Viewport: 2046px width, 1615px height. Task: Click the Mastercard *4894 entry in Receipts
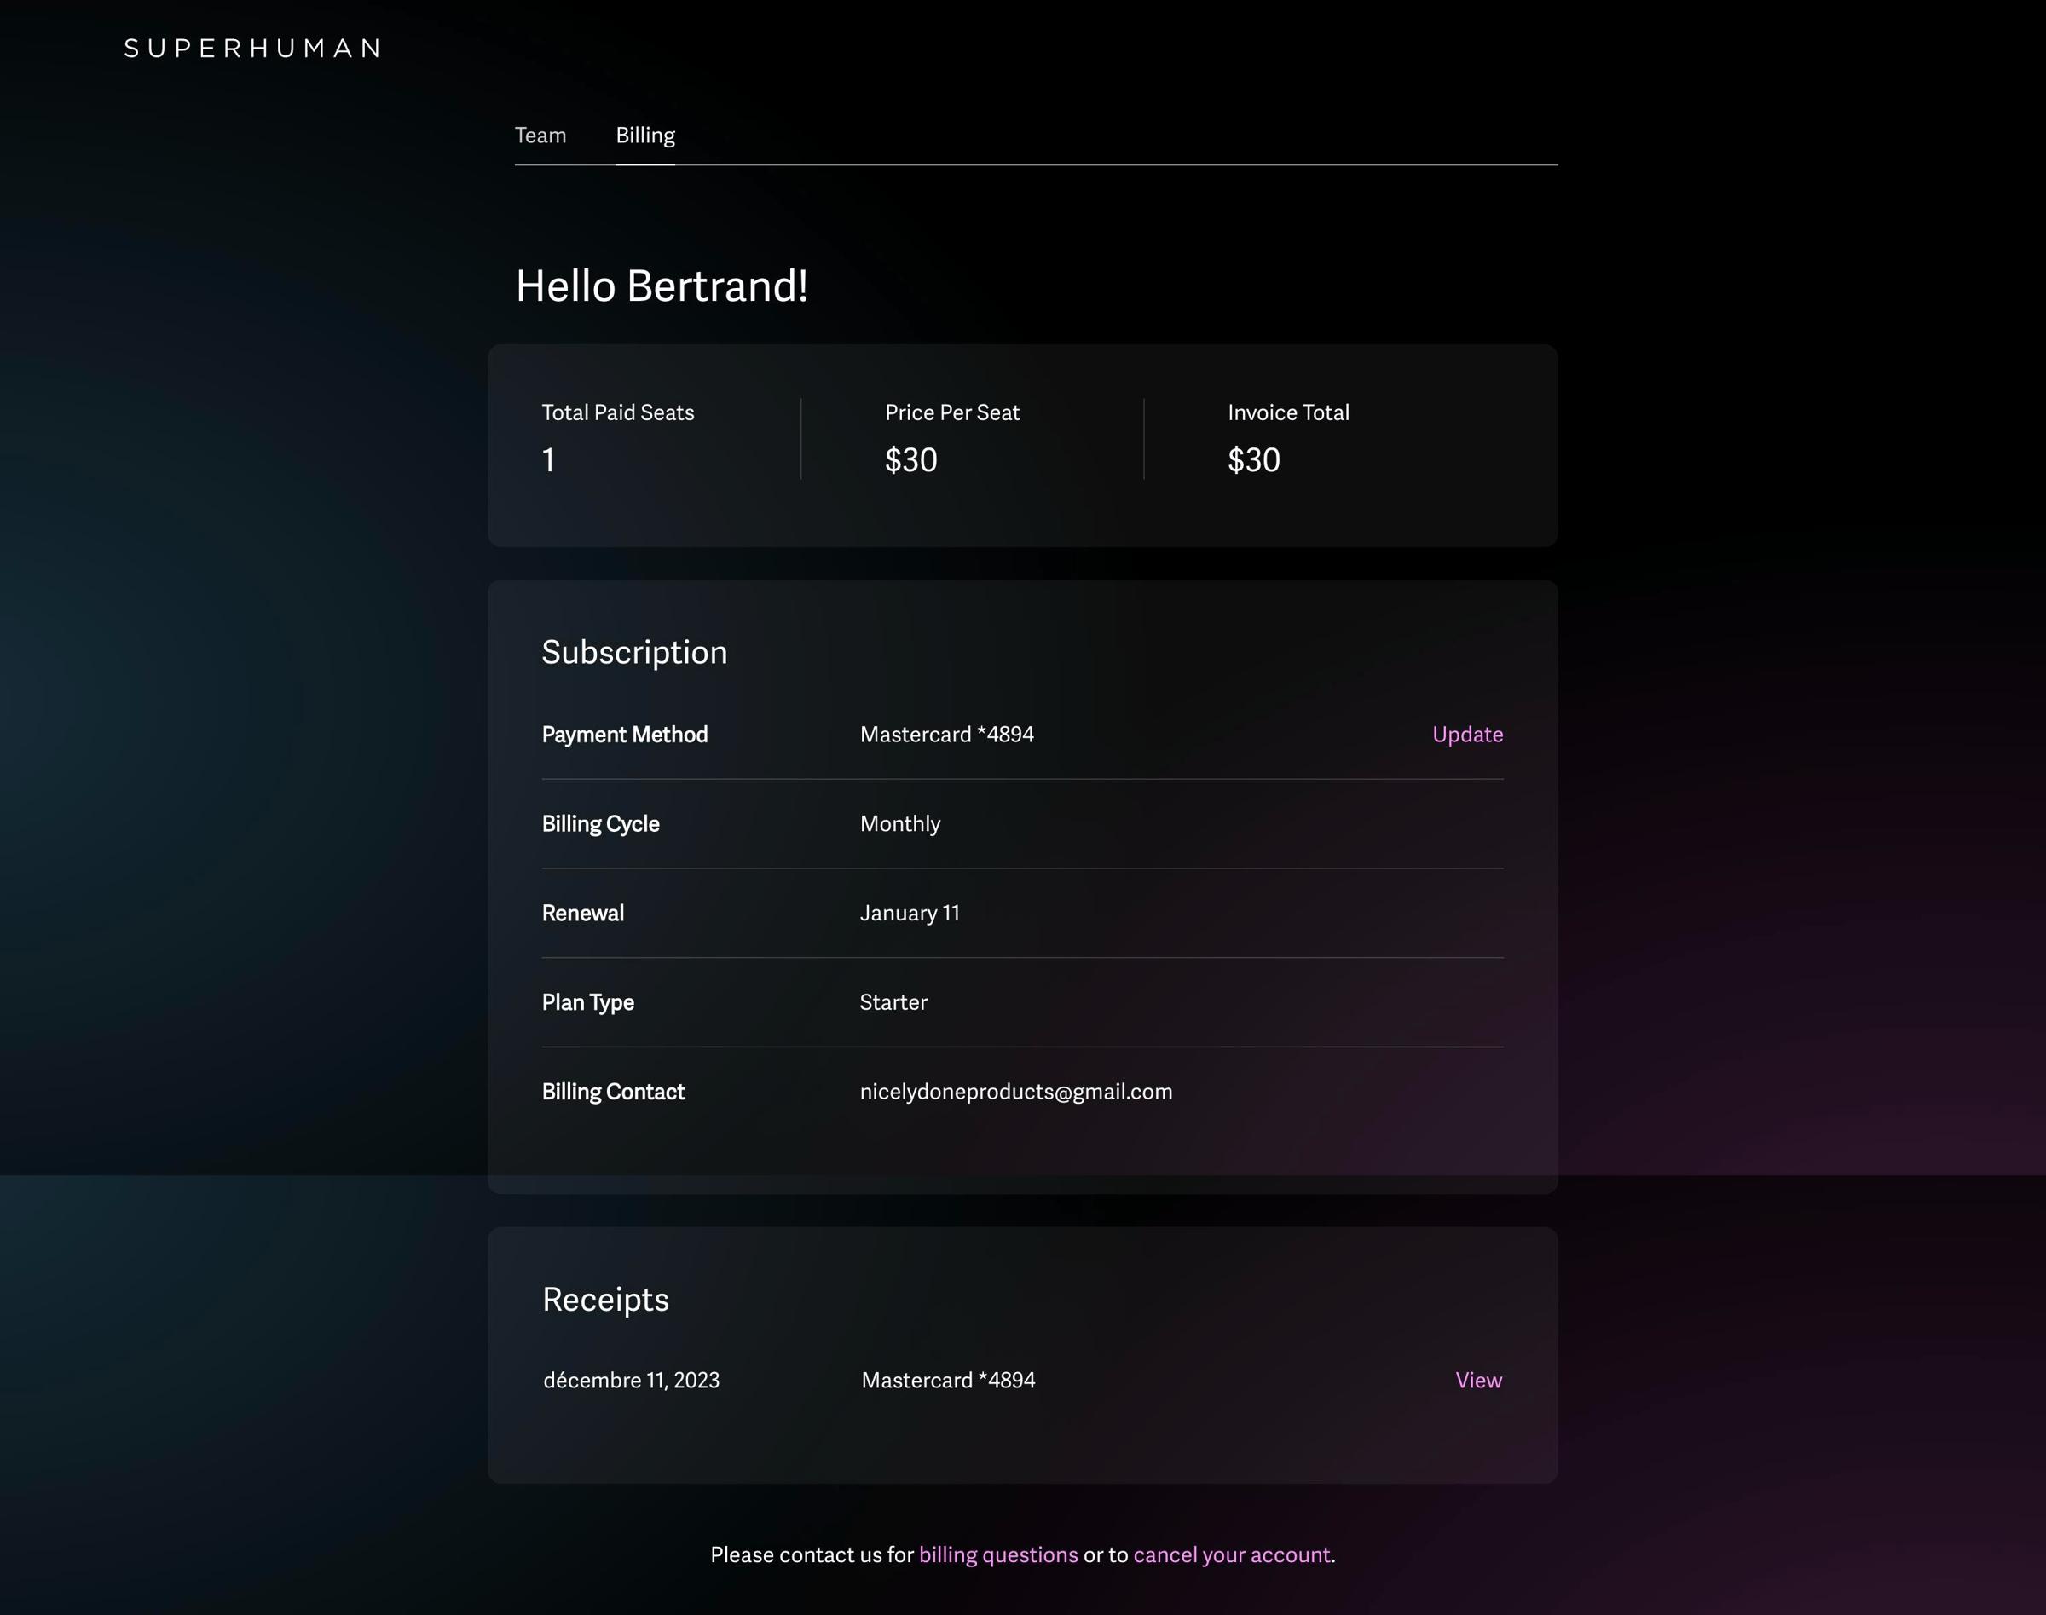[948, 1381]
